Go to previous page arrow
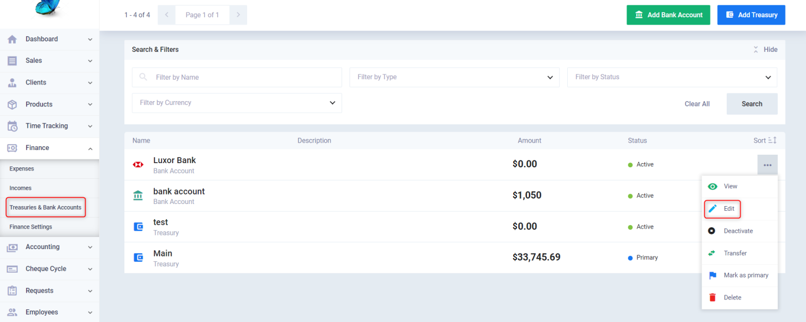 pos(166,15)
